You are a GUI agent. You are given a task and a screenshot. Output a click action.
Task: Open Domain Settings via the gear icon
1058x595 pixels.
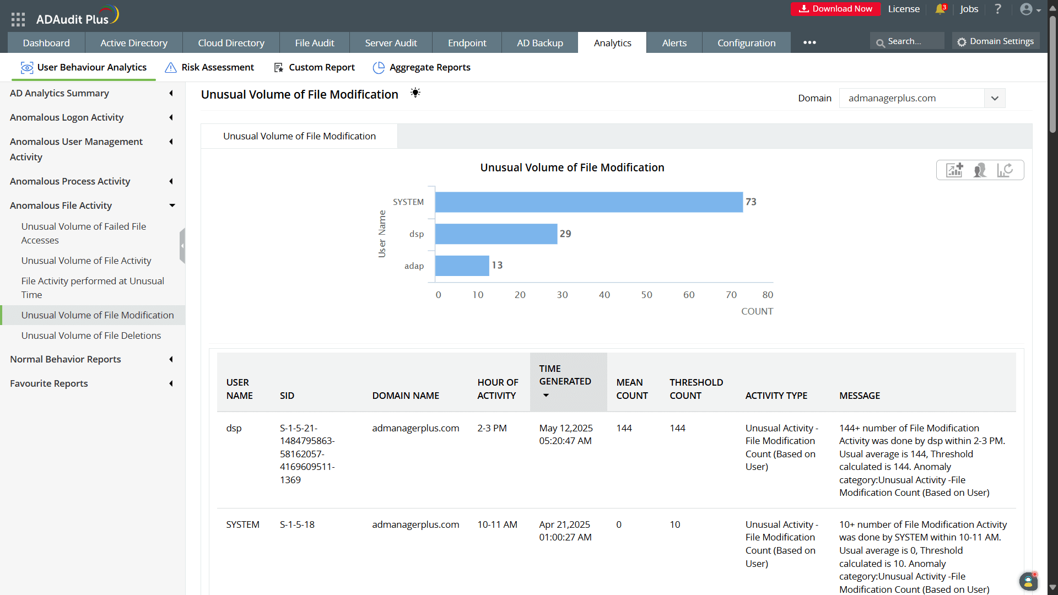point(995,41)
